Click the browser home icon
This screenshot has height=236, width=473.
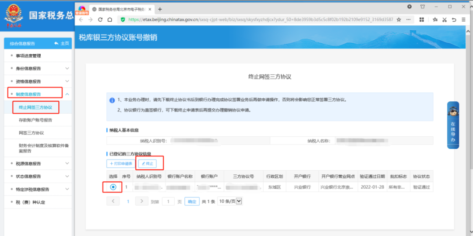(x=109, y=20)
